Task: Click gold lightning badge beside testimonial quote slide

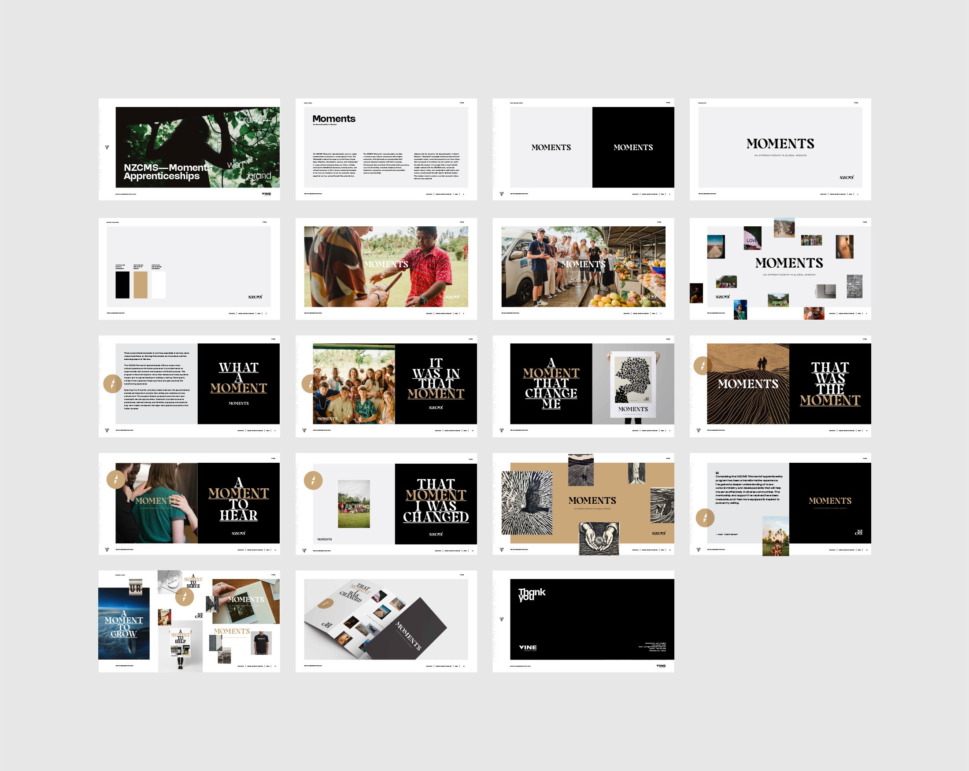Action: (705, 518)
